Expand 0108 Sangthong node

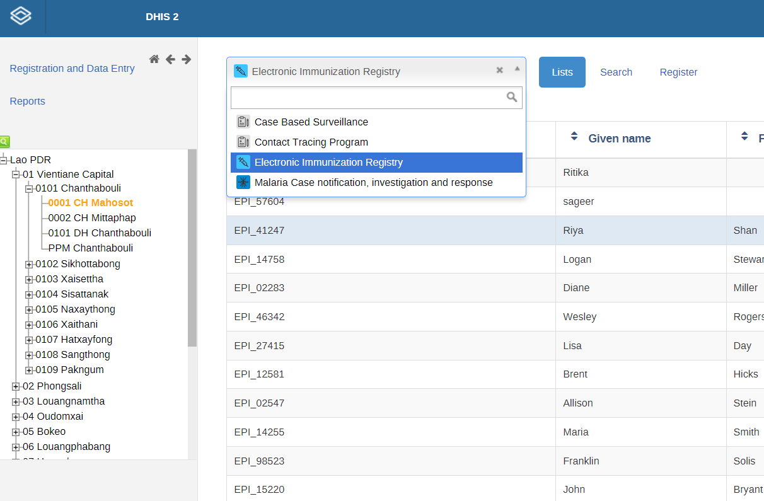pyautogui.click(x=29, y=355)
